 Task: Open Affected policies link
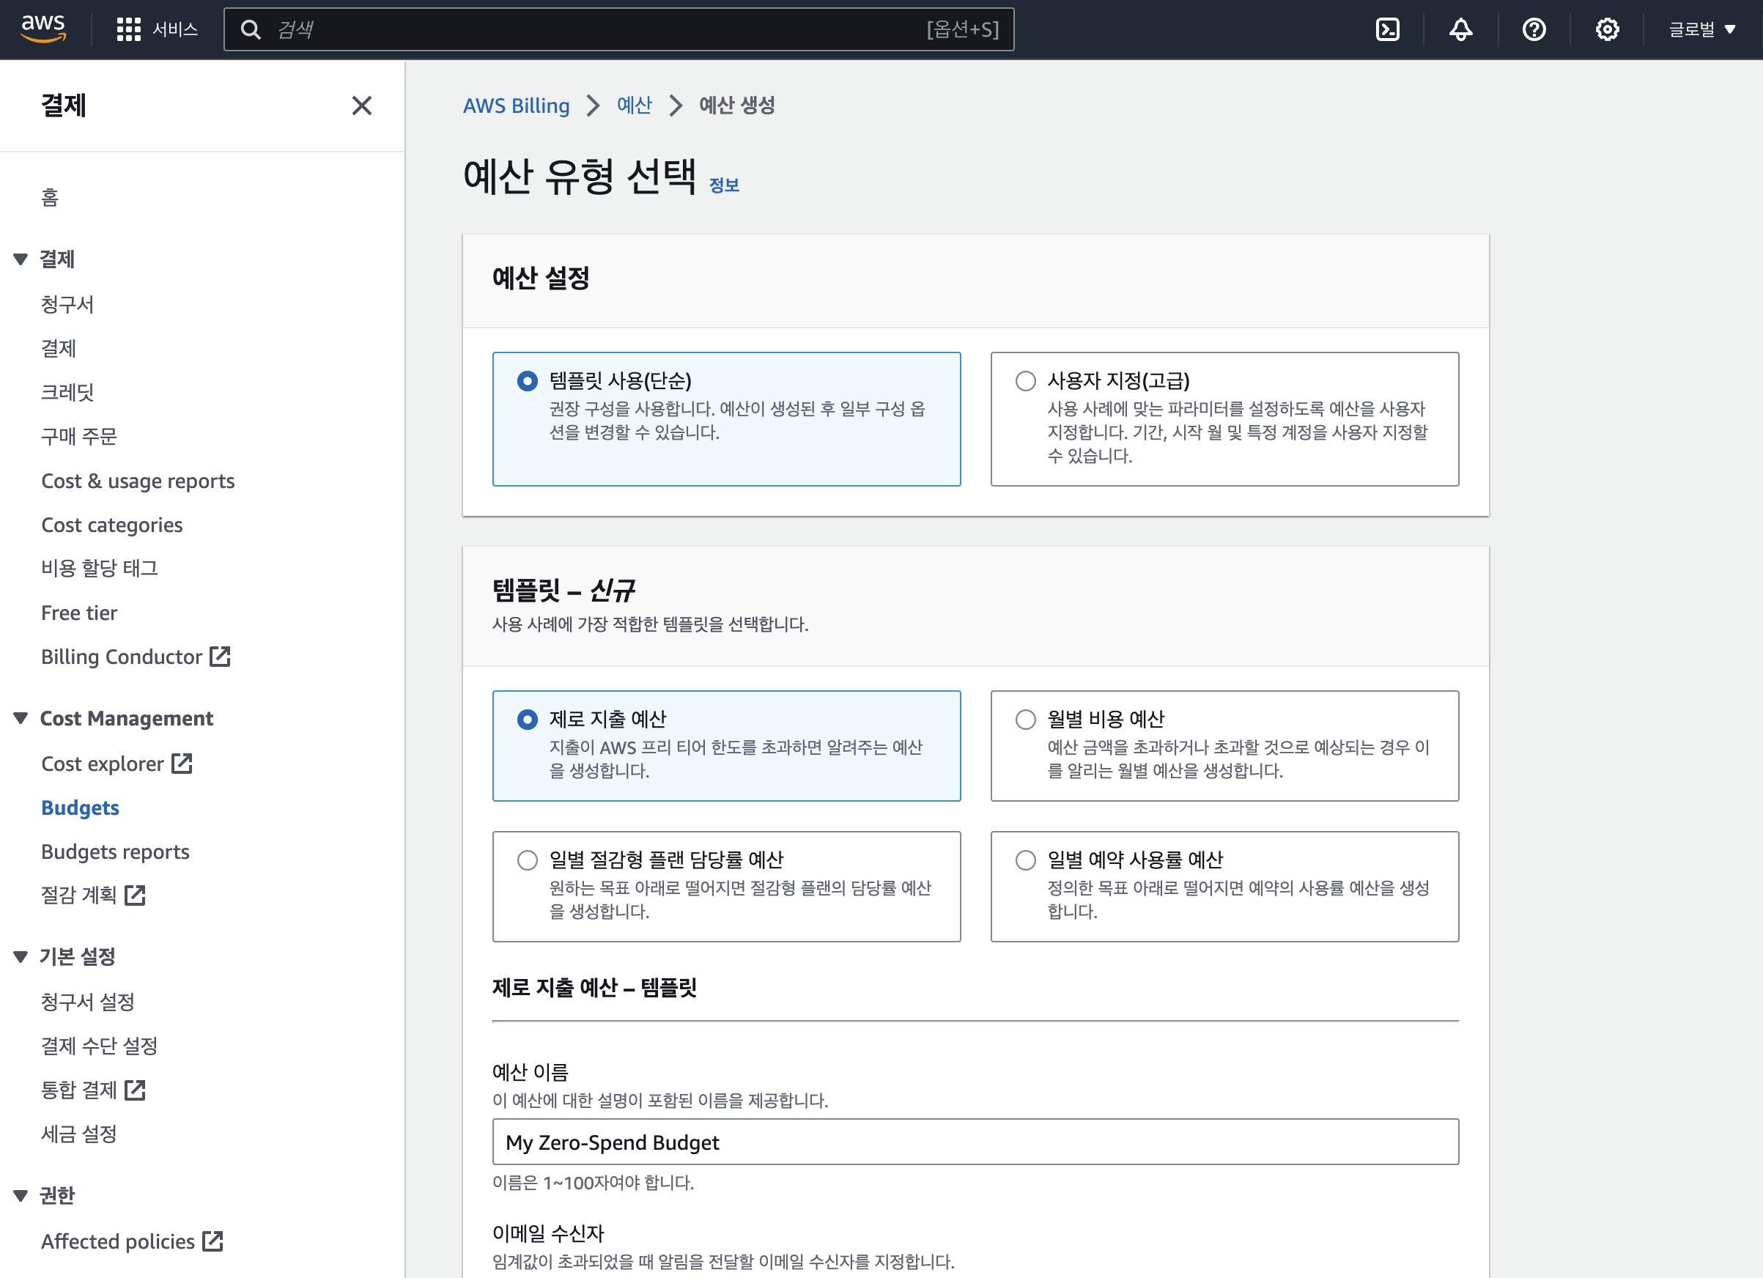pyautogui.click(x=117, y=1241)
